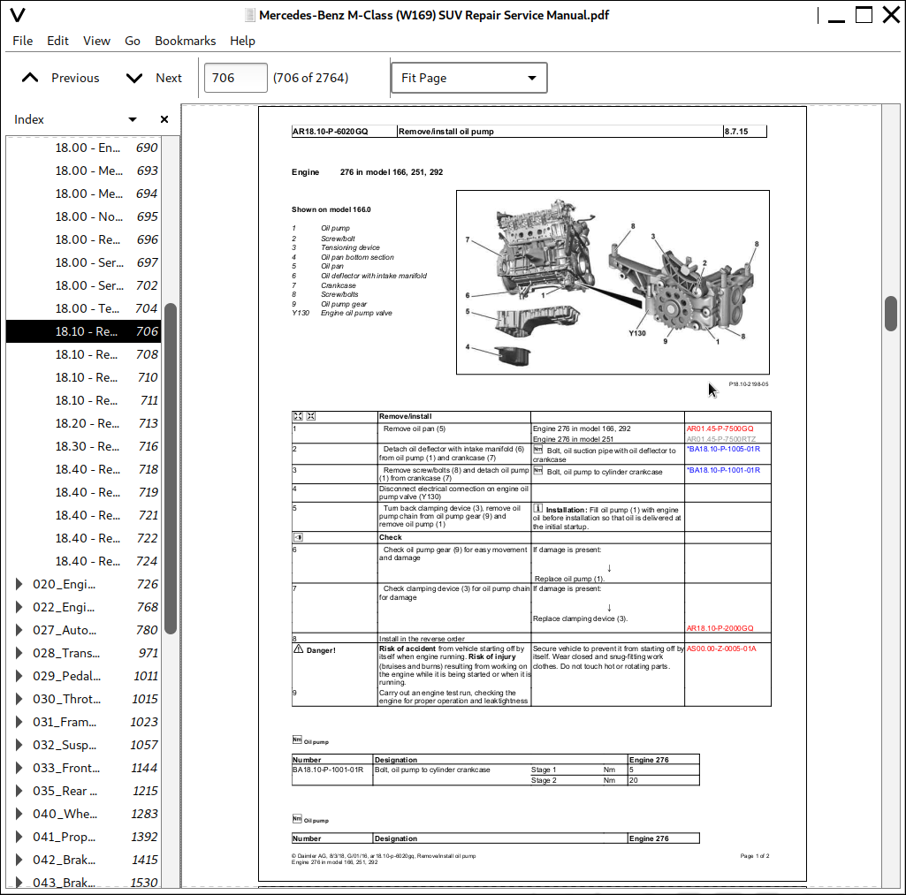Click the second icon in Remove/install header row
Screen dimensions: 906x895
(311, 416)
